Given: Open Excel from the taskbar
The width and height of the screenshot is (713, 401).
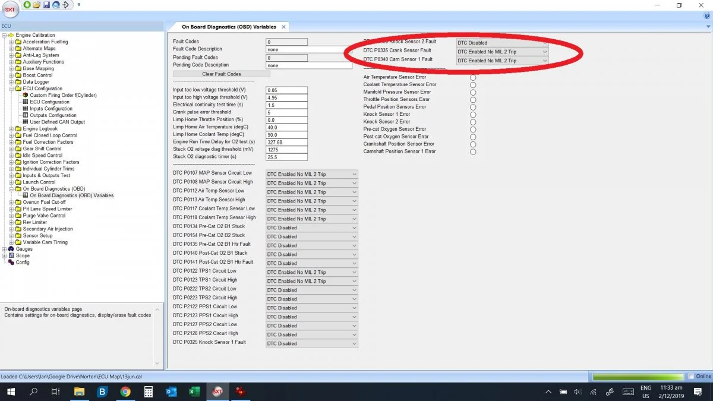Looking at the screenshot, I should [x=194, y=391].
